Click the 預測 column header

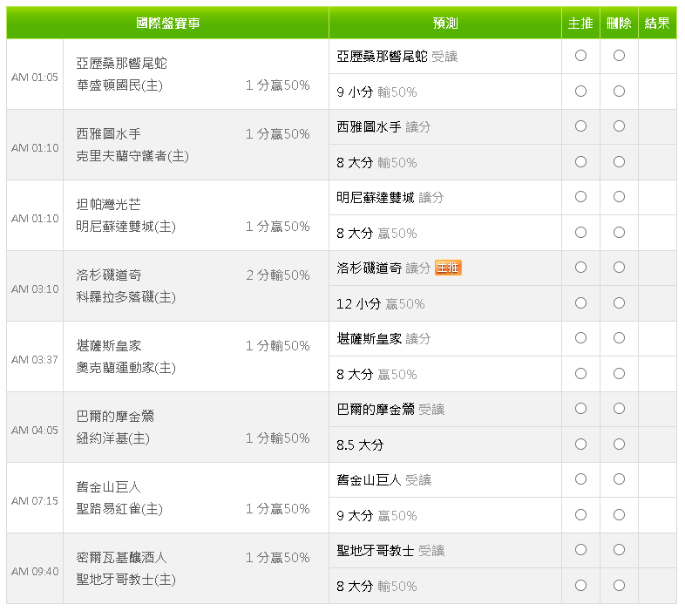445,23
